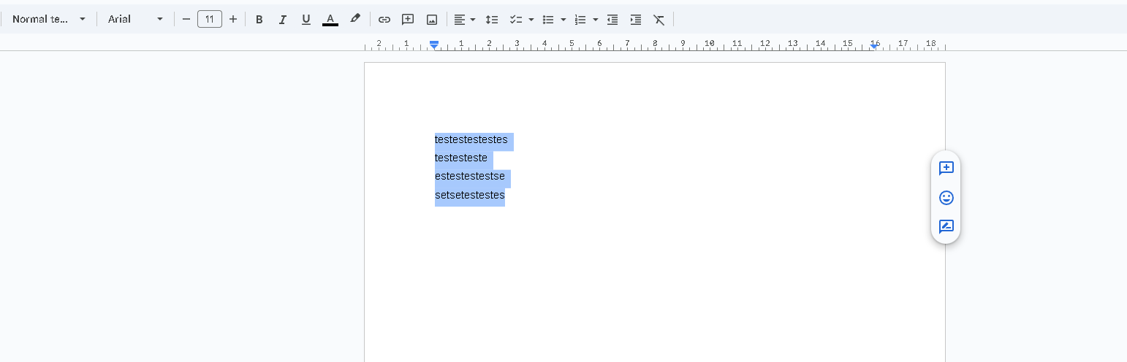This screenshot has height=362, width=1127.
Task: Click the bulleted list icon
Action: (x=548, y=20)
